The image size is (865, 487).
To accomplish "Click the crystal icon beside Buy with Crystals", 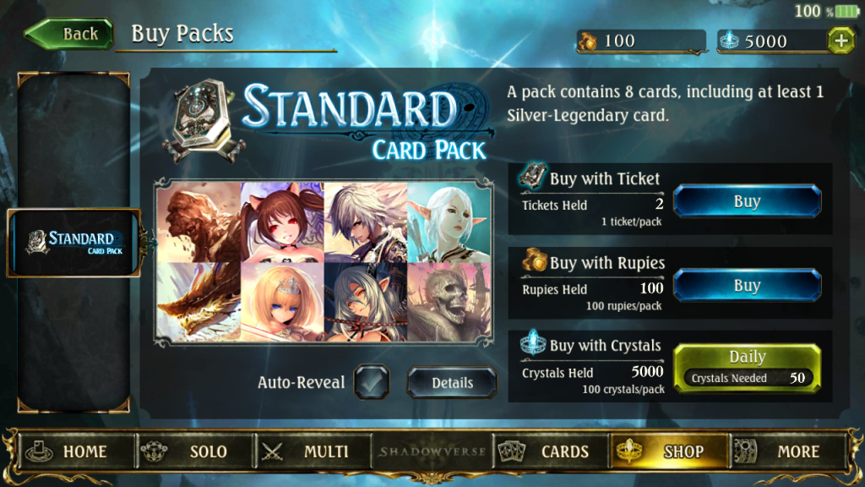I will pyautogui.click(x=533, y=343).
